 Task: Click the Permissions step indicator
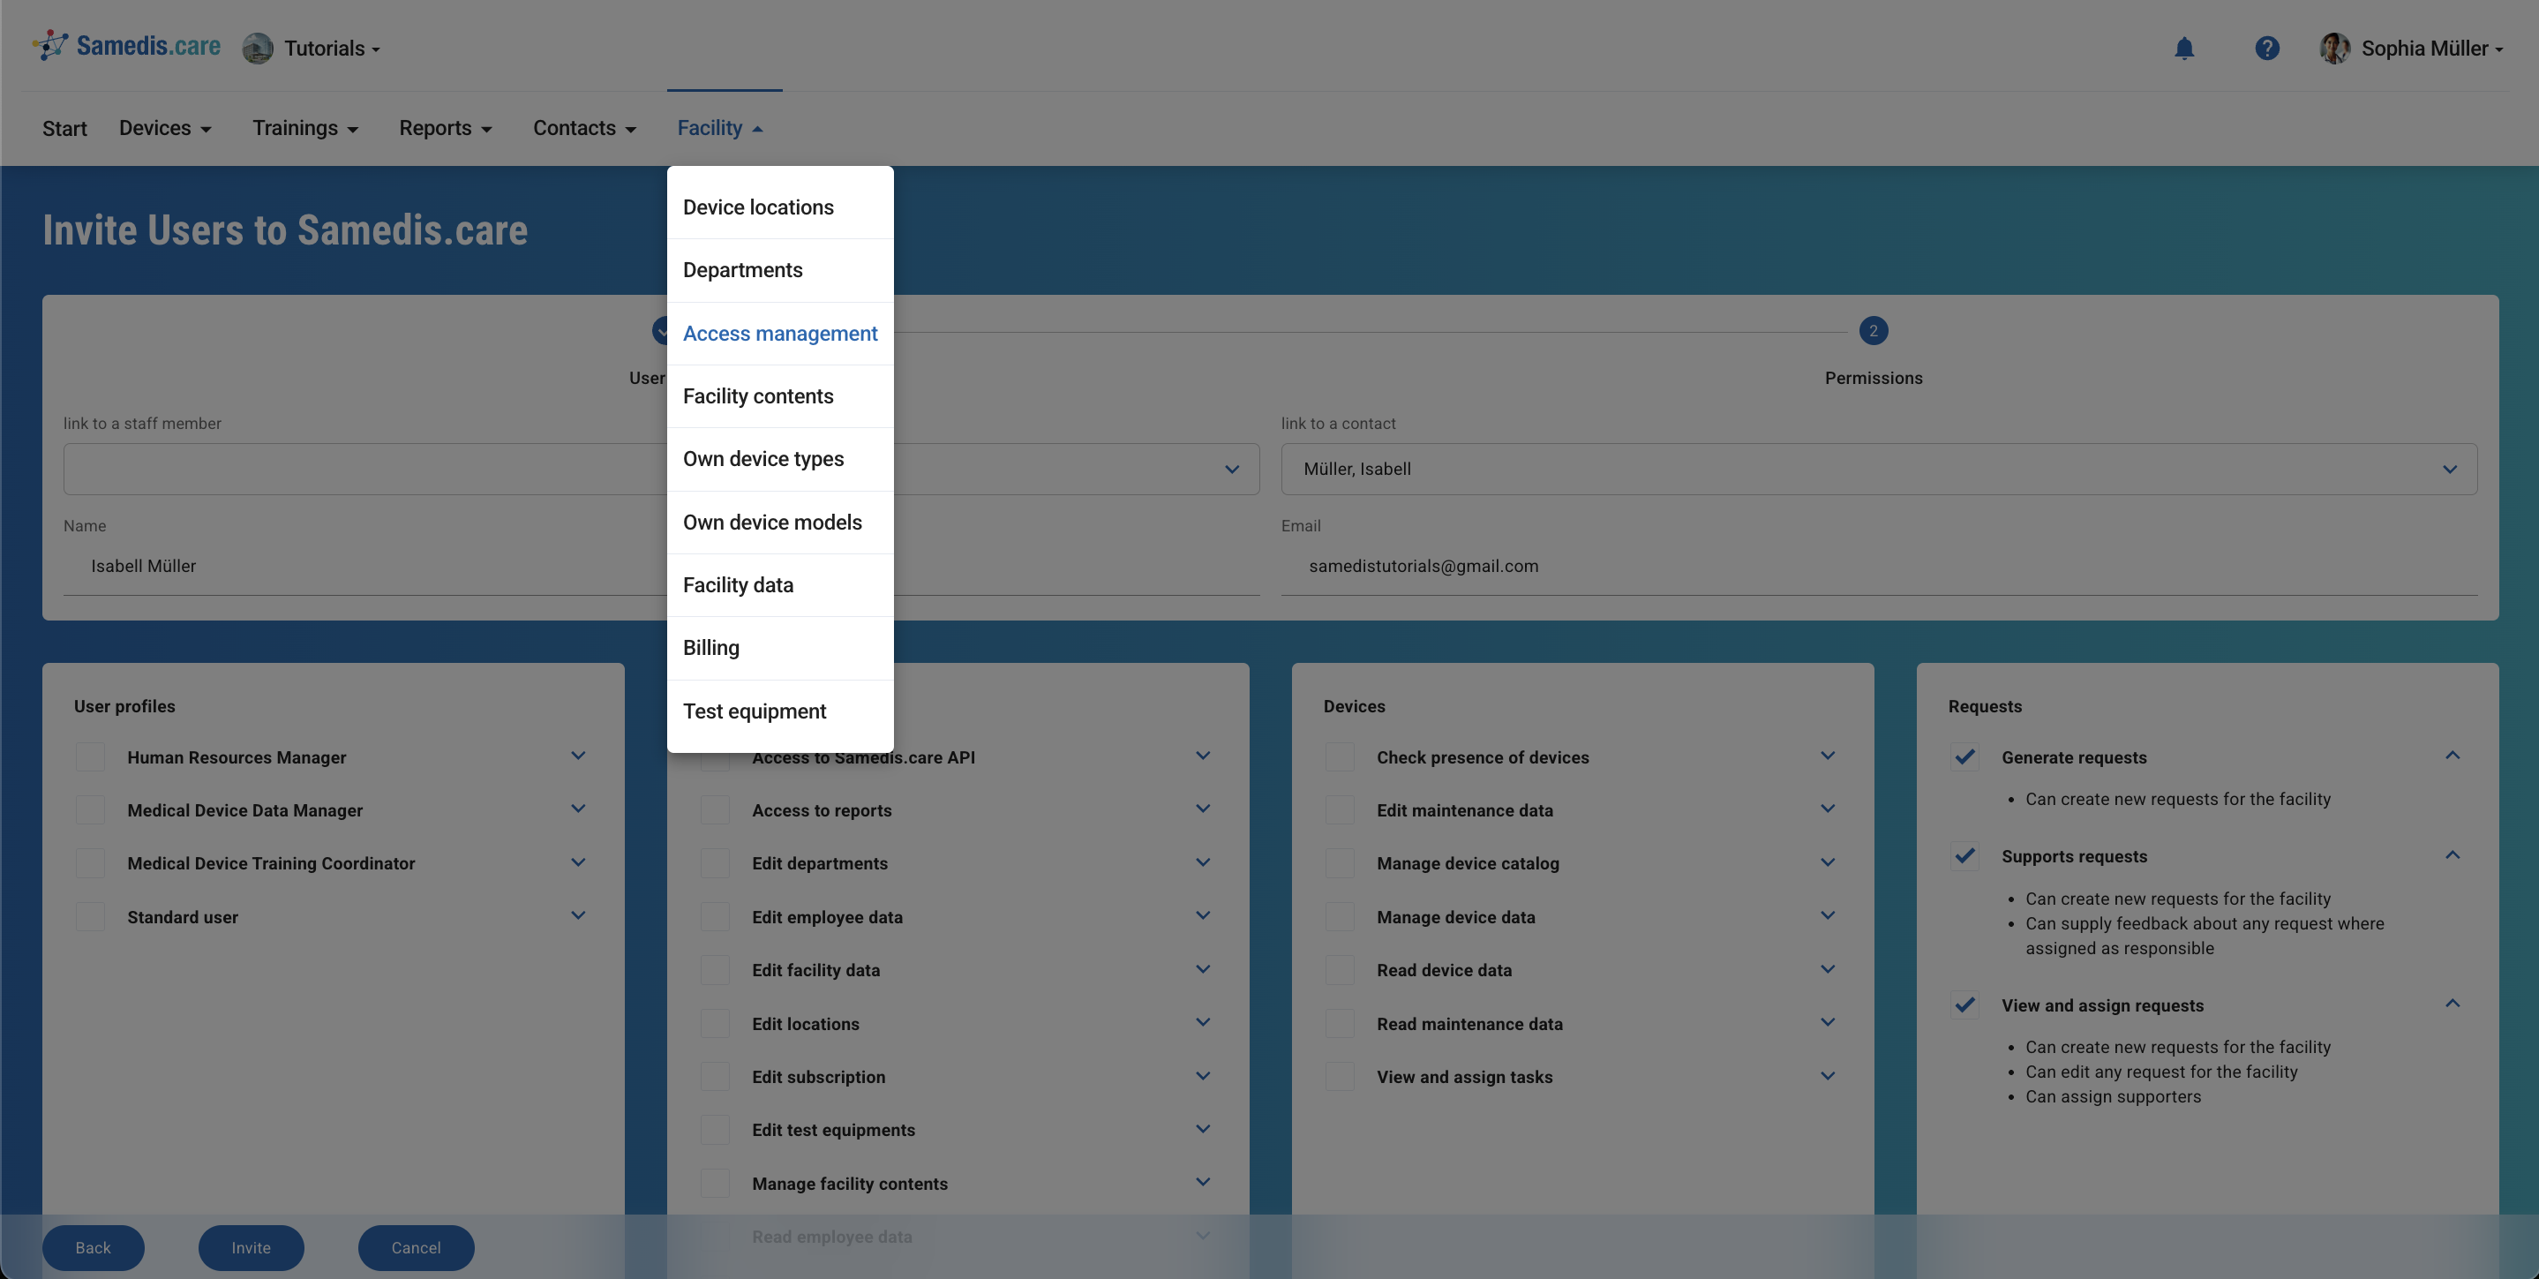pyautogui.click(x=1873, y=331)
